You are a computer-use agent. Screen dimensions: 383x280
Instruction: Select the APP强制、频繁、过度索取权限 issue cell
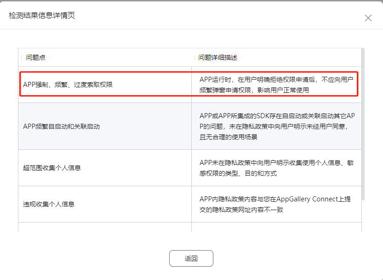tap(68, 85)
